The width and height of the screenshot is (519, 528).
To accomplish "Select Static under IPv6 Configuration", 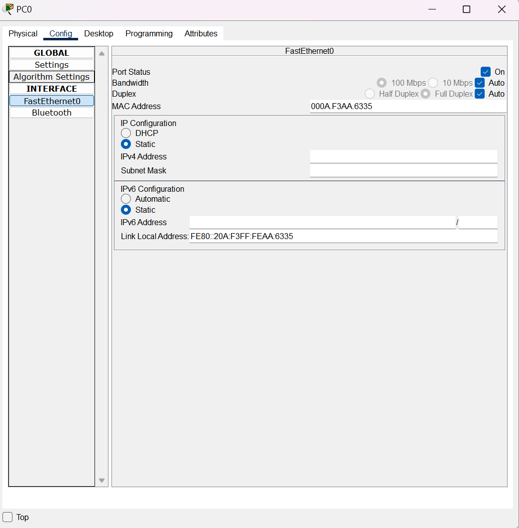I will pos(126,210).
